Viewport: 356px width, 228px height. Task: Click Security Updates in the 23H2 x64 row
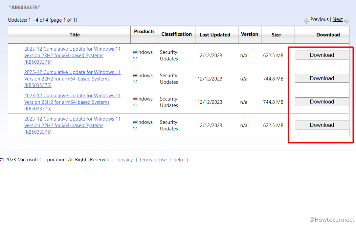click(169, 56)
